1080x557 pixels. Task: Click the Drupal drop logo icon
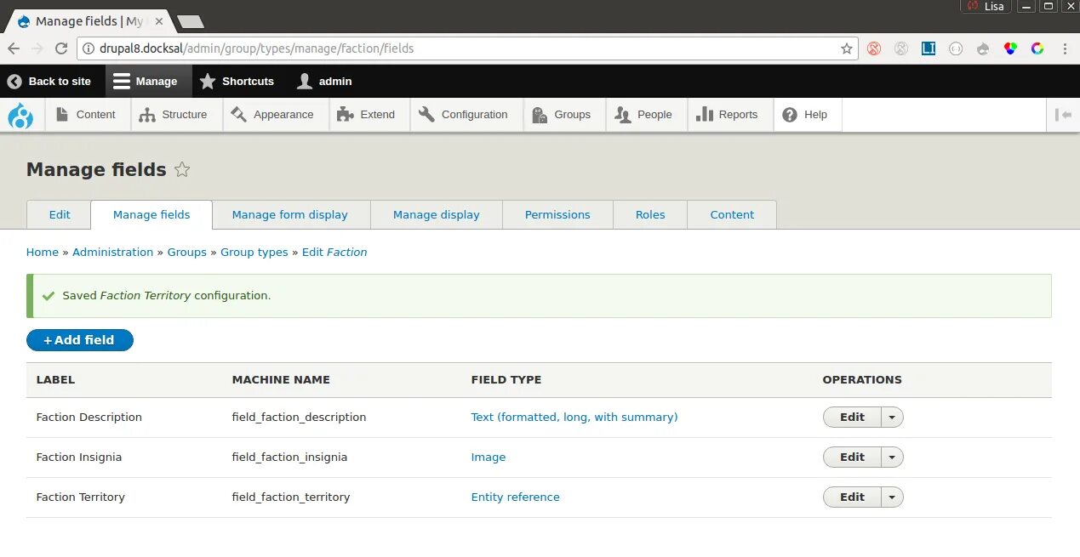pyautogui.click(x=20, y=115)
